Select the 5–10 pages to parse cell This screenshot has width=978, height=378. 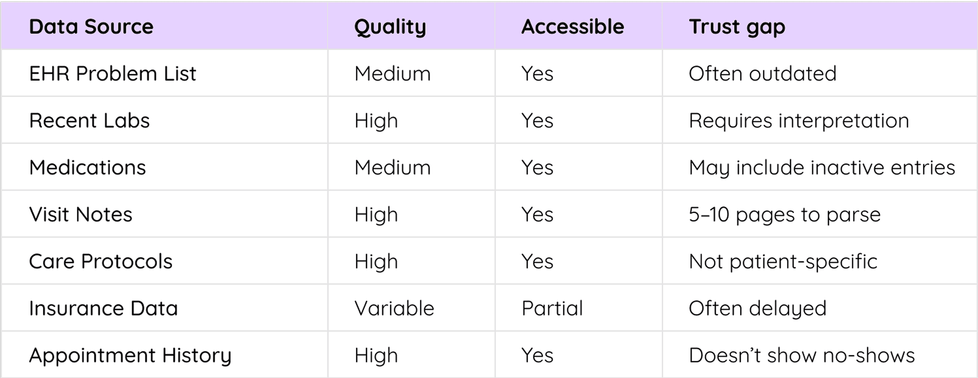[784, 214]
